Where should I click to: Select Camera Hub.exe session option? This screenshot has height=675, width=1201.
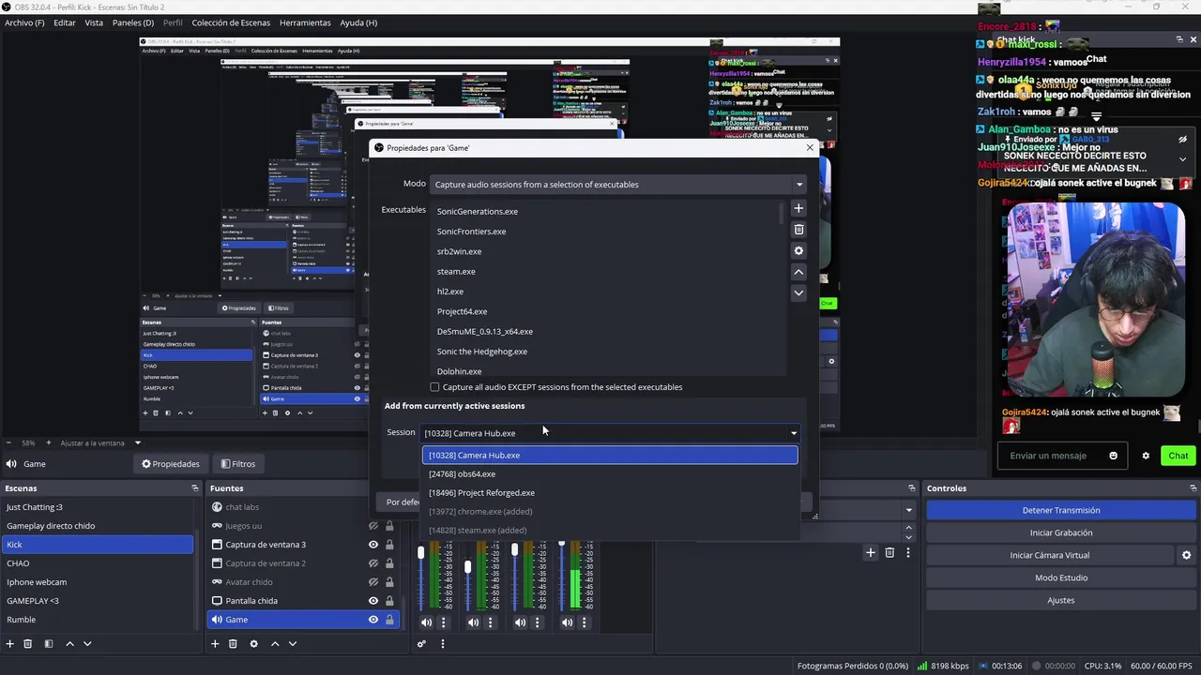(610, 456)
